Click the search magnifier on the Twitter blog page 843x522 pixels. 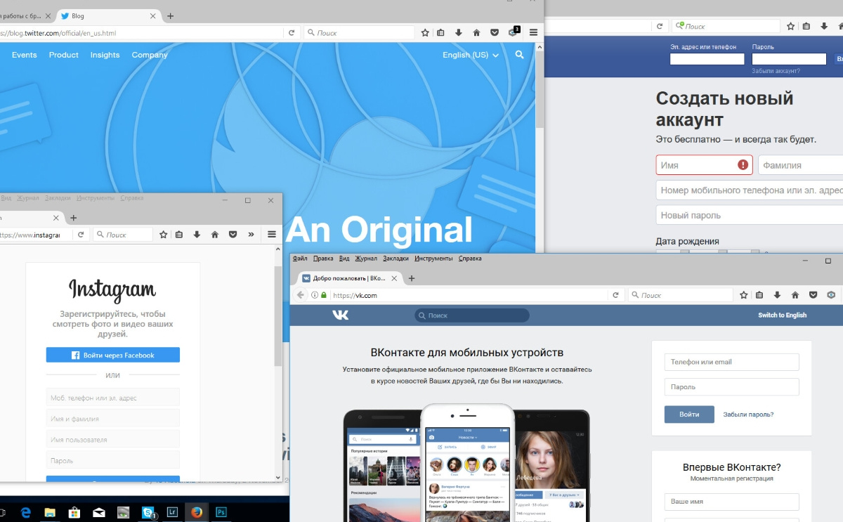(519, 55)
